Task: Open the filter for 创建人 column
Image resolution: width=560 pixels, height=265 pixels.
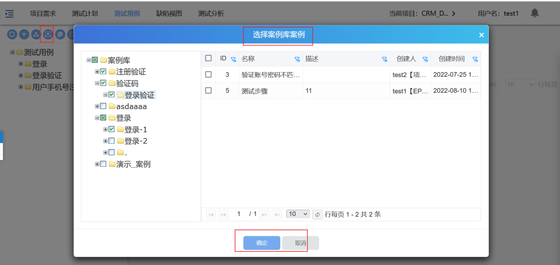Action: (x=425, y=59)
